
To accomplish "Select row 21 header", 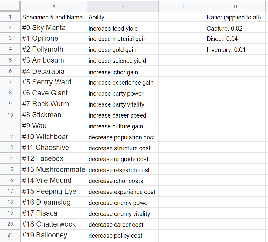I will point(10,235).
